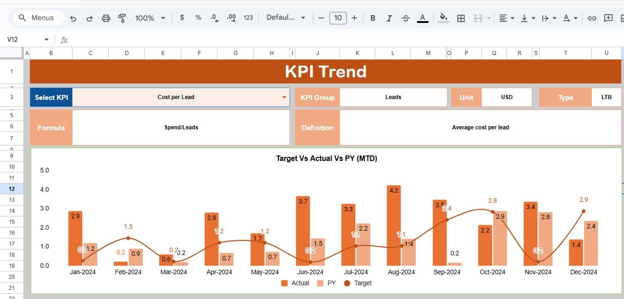Toggle strikethrough formatting
Image resolution: width=624 pixels, height=299 pixels.
pyautogui.click(x=406, y=18)
